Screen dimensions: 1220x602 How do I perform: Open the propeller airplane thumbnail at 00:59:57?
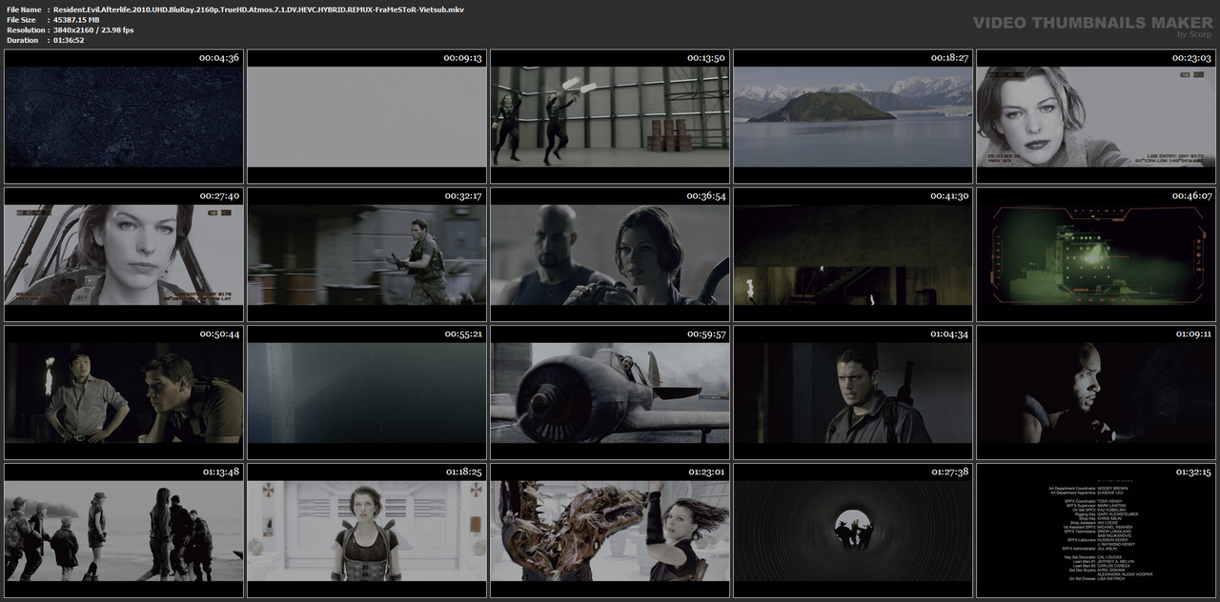pyautogui.click(x=610, y=392)
